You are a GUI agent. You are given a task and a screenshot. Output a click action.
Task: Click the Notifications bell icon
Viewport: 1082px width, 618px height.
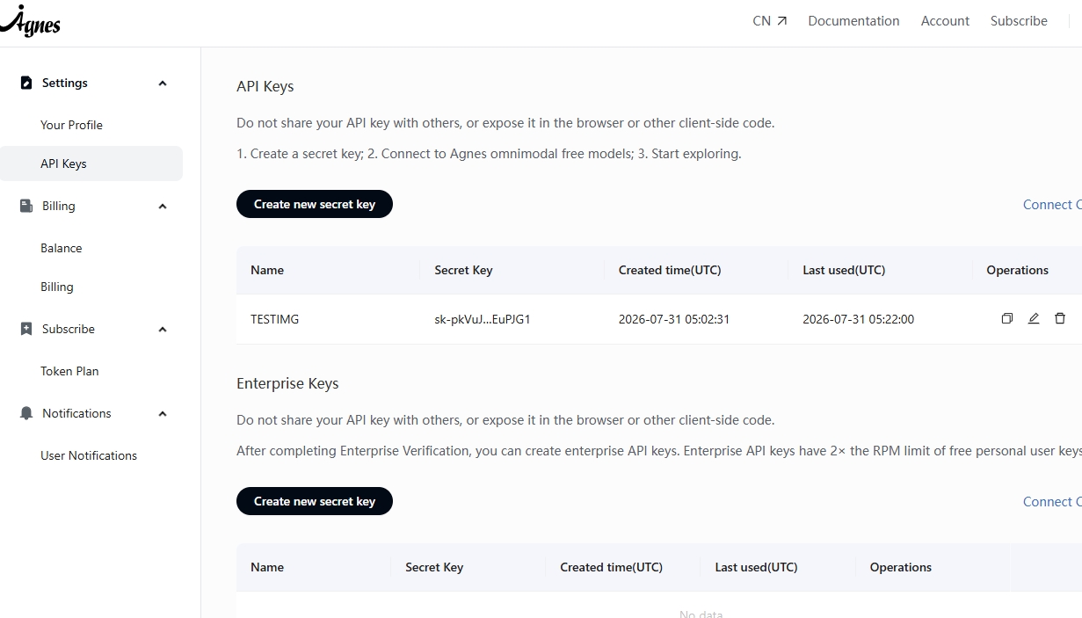click(25, 413)
